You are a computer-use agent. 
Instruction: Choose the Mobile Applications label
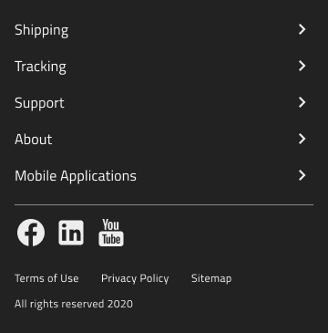click(x=76, y=176)
